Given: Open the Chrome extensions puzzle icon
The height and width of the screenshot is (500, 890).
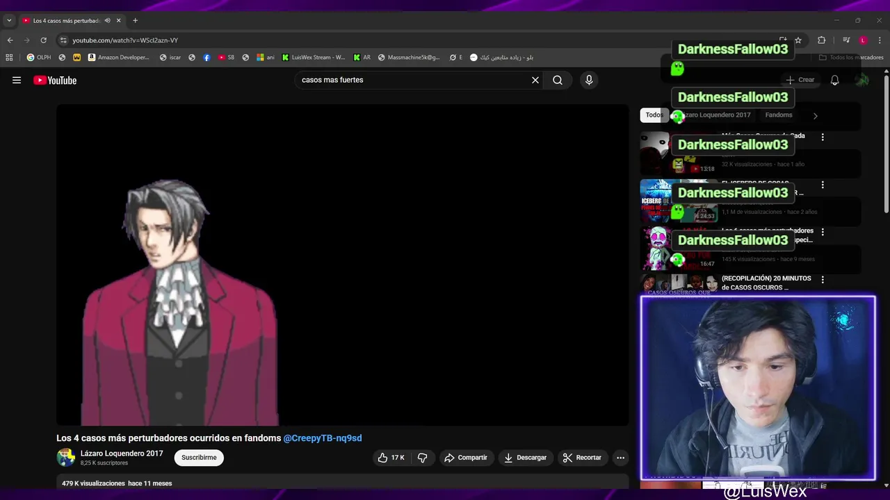Looking at the screenshot, I should [821, 40].
